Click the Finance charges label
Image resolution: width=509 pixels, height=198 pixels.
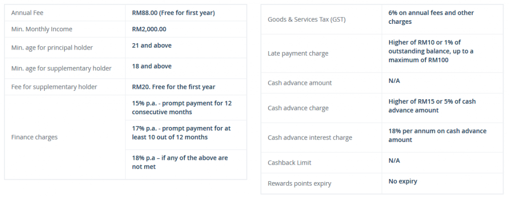[x=34, y=137]
